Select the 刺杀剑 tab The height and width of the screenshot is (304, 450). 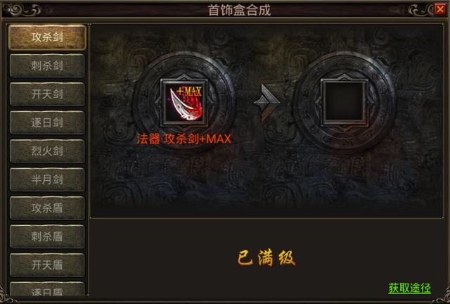[47, 65]
